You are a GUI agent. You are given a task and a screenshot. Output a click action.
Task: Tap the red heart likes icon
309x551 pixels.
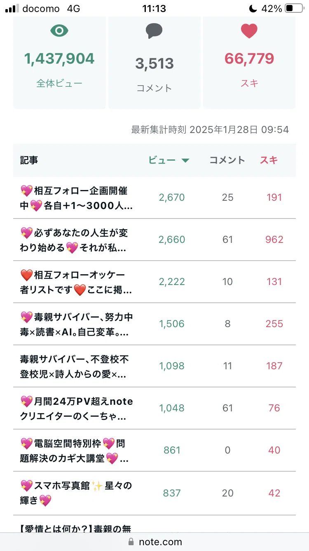(249, 31)
